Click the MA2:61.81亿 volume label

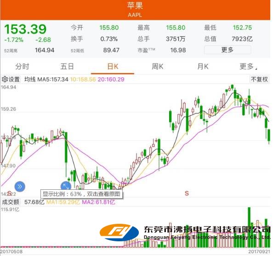click(x=98, y=202)
